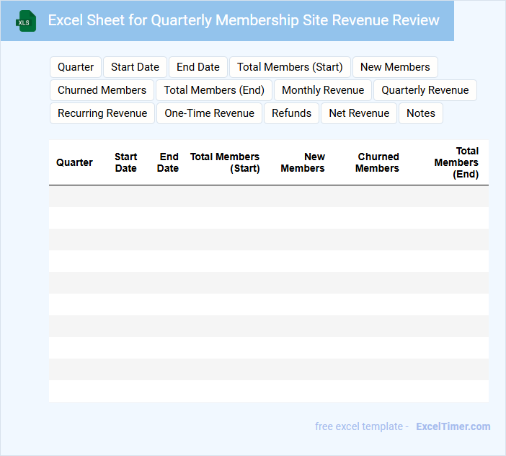Click the Start Date tag
The image size is (506, 456).
click(x=135, y=67)
